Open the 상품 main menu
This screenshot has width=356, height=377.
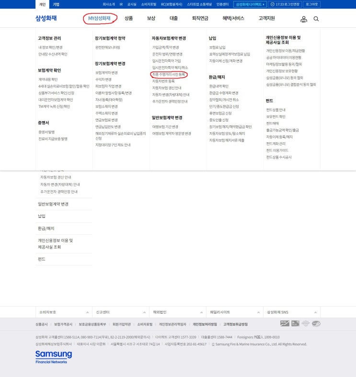coord(129,18)
